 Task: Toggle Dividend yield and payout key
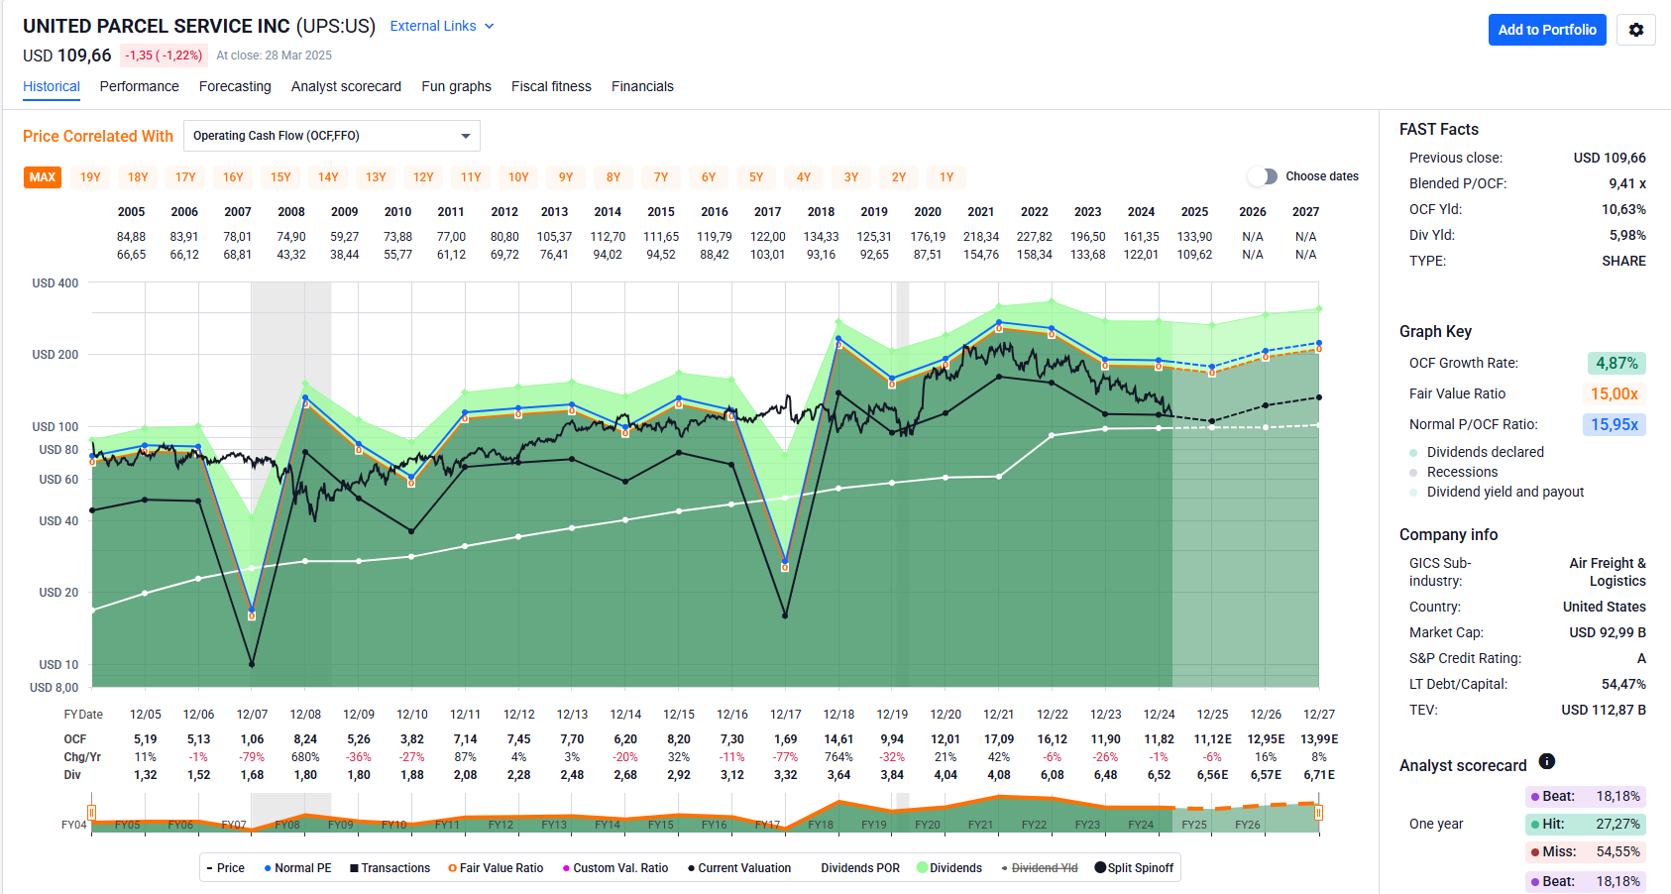coord(1504,492)
